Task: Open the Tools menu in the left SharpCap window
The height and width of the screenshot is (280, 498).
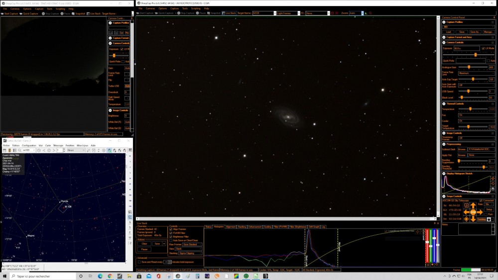Action: tap(49, 9)
